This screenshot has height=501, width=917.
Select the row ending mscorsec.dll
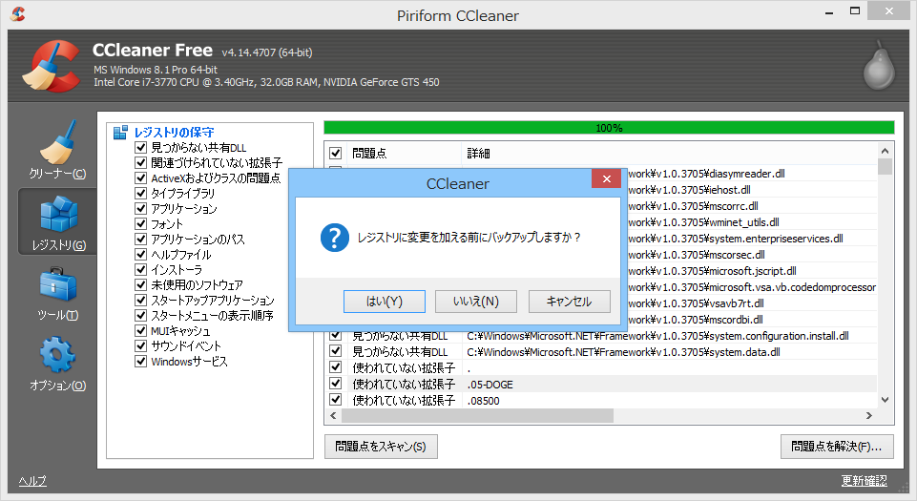click(752, 255)
